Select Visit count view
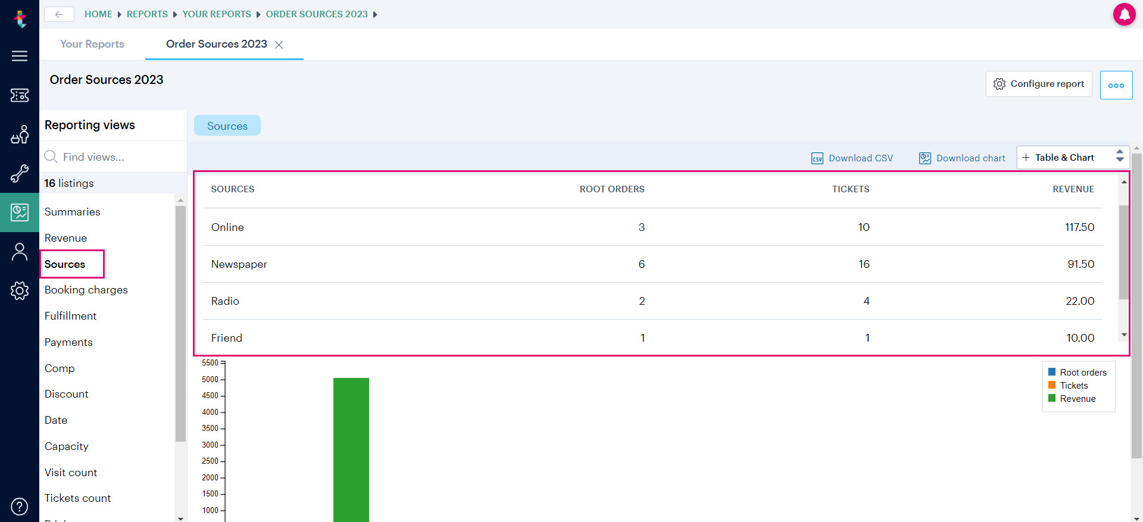The image size is (1143, 522). [71, 473]
